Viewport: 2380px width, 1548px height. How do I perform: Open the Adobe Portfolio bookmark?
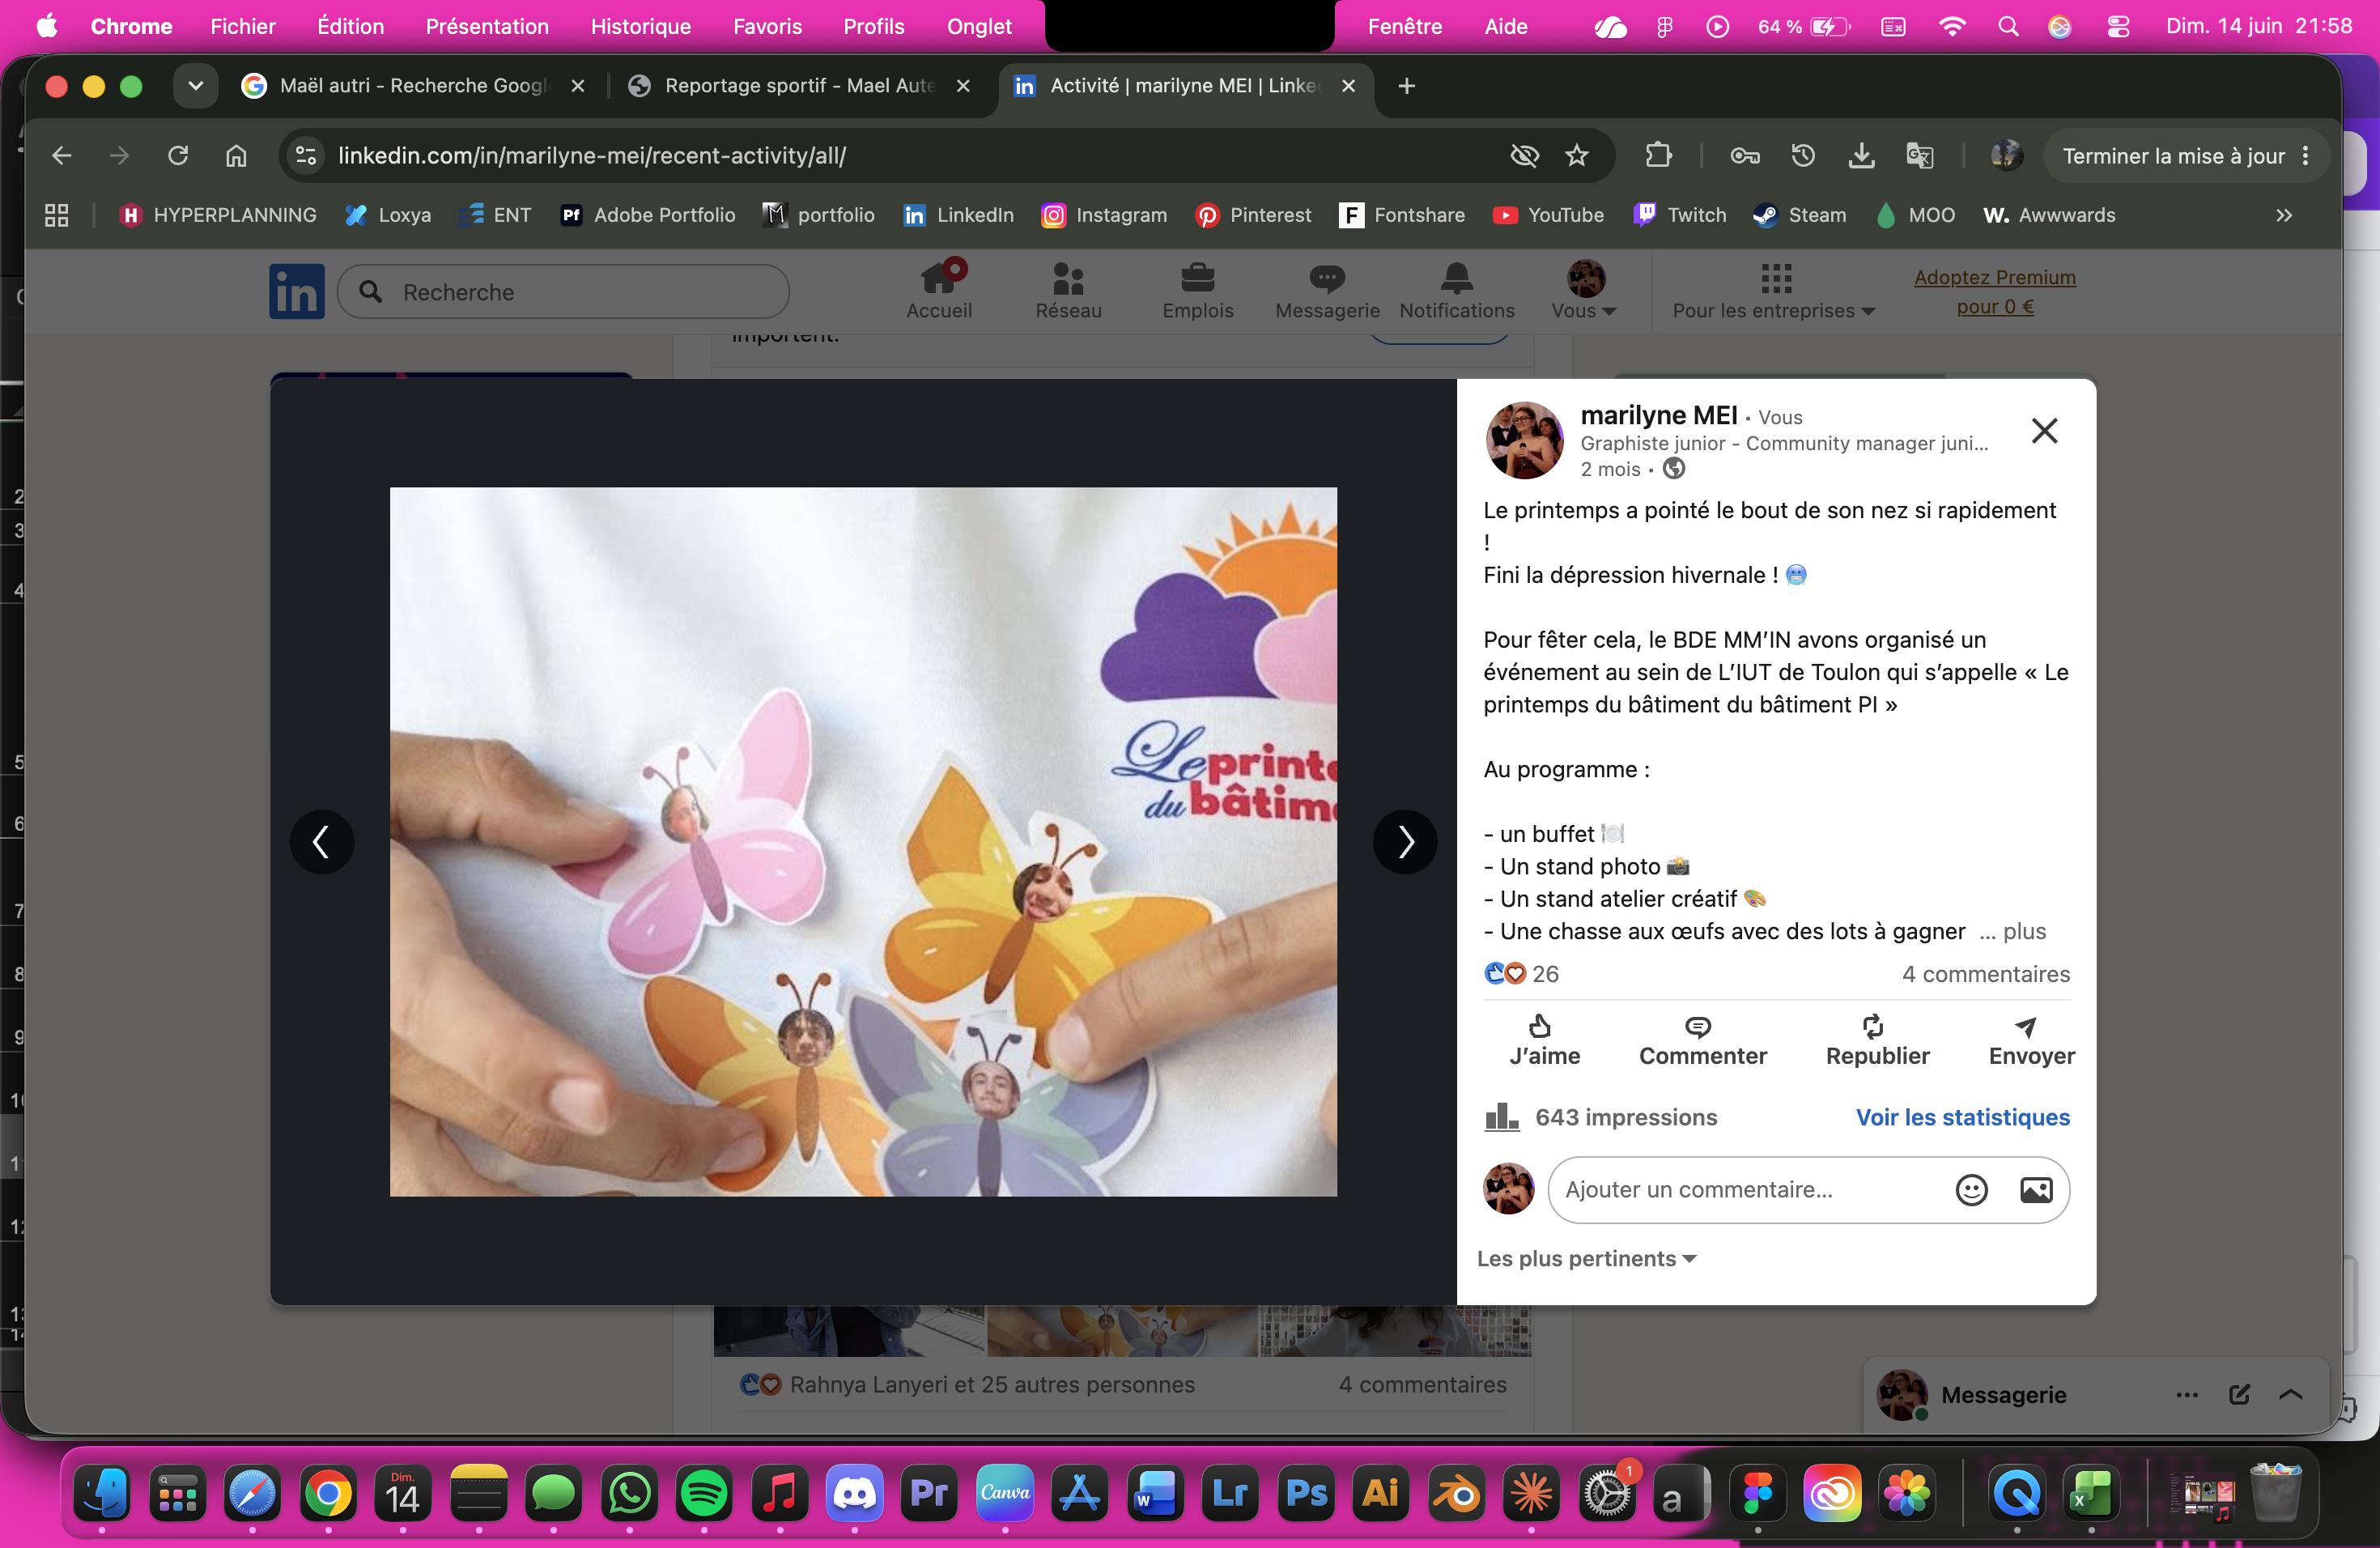point(647,215)
